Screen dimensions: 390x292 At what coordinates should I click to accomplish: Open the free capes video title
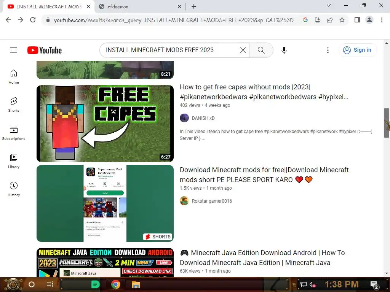264,92
